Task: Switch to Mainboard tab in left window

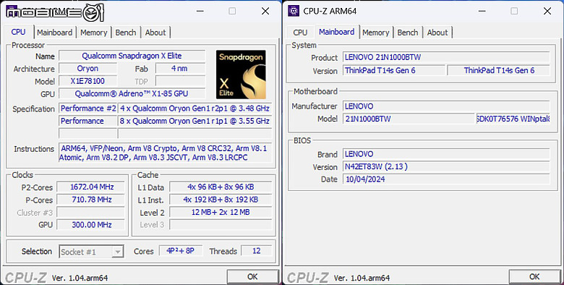Action: pyautogui.click(x=54, y=33)
